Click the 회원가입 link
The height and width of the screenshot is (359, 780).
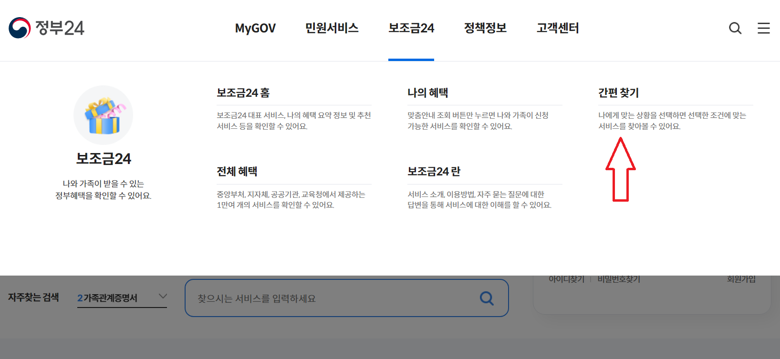(741, 279)
